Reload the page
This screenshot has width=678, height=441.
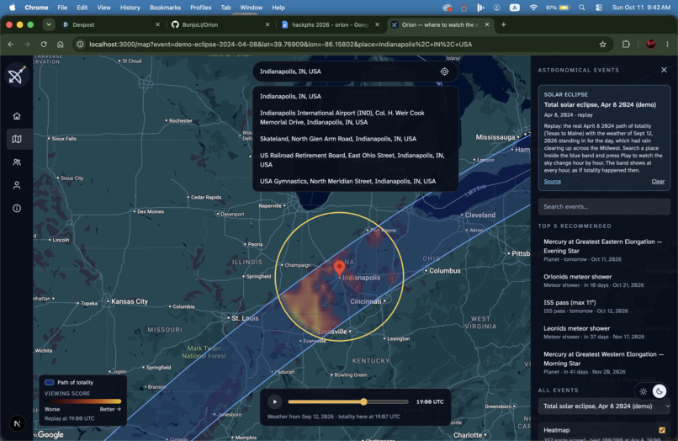pyautogui.click(x=44, y=44)
